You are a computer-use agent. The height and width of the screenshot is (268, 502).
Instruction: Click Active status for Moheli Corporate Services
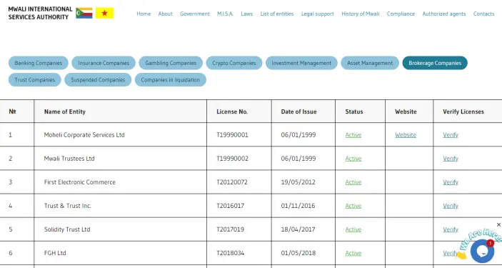pos(353,135)
